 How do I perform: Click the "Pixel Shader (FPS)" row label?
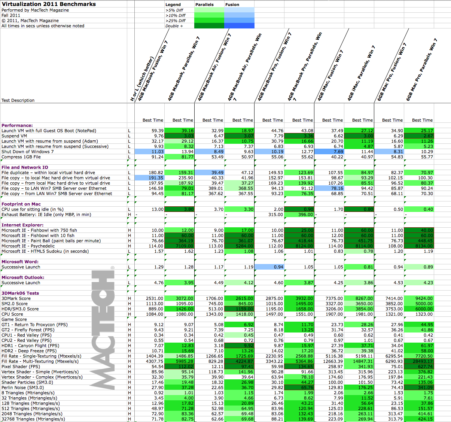[x=21, y=367]
